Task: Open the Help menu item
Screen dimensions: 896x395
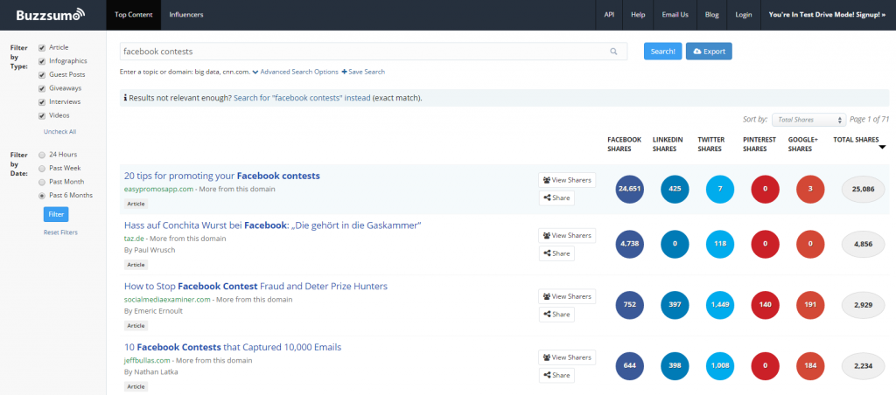Action: pyautogui.click(x=638, y=15)
